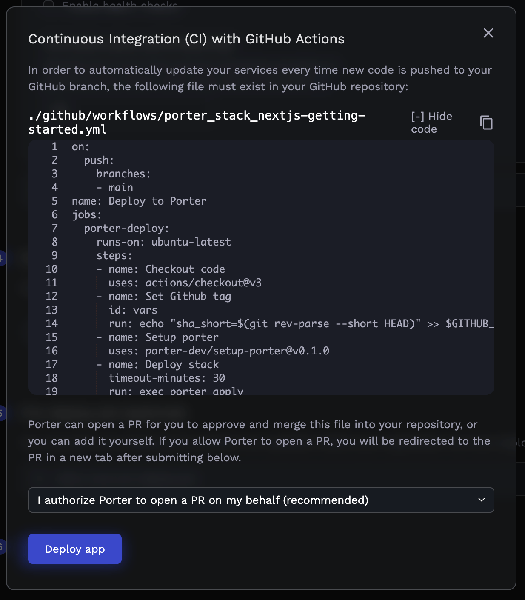Click the code line '- main'
The width and height of the screenshot is (525, 600).
pyautogui.click(x=114, y=187)
